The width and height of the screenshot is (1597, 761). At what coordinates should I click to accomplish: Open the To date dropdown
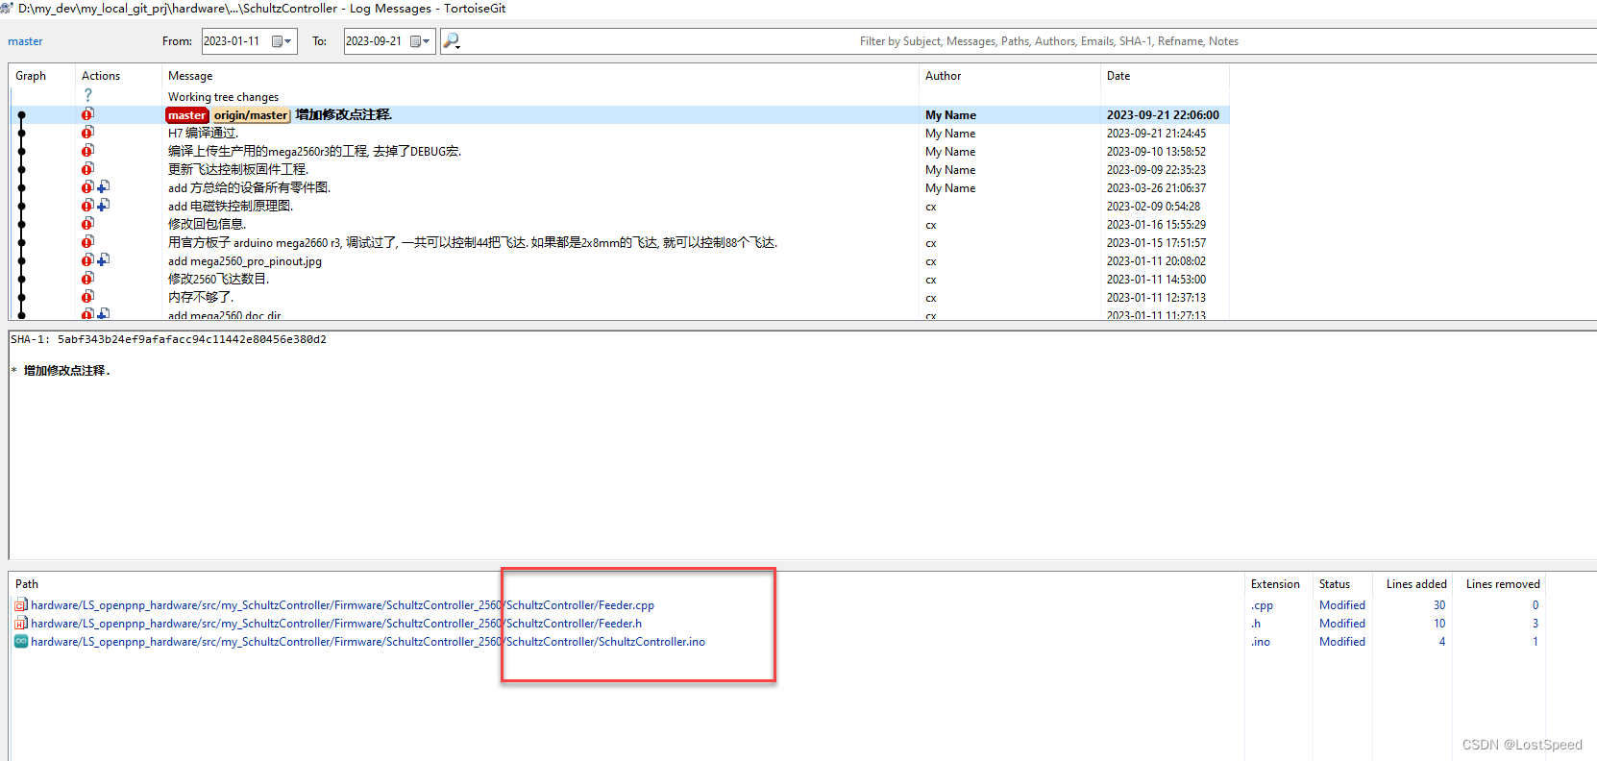(420, 41)
